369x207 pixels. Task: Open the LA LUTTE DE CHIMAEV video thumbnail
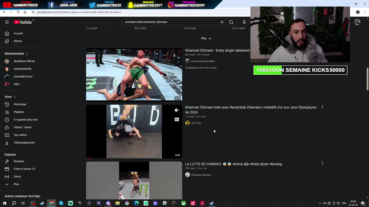pyautogui.click(x=134, y=180)
